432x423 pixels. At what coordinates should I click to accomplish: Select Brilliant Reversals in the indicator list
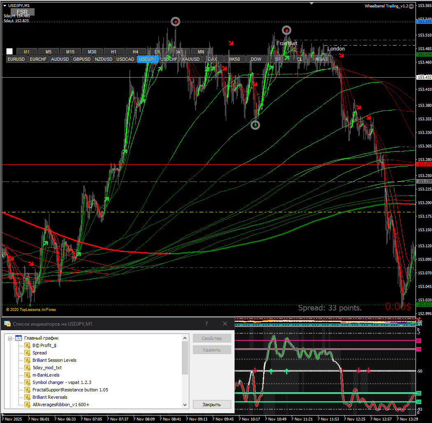50,398
